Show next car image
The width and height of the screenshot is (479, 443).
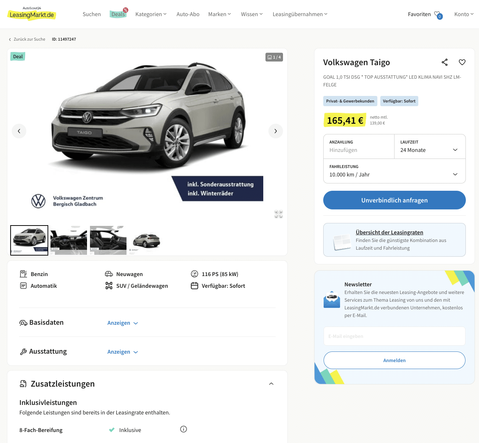point(276,131)
